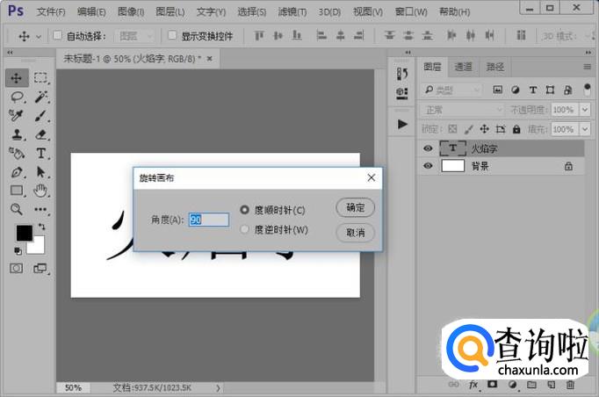Enable the 自动选择 checkbox
599x397 pixels.
coord(58,36)
